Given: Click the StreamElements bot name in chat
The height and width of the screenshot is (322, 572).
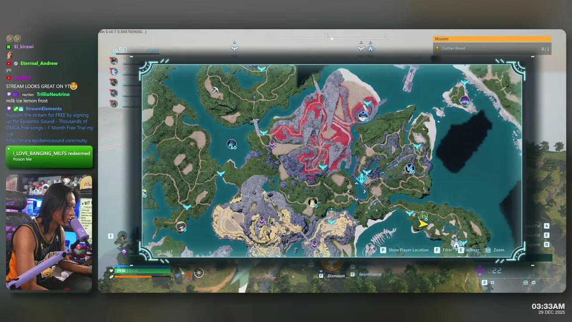Looking at the screenshot, I should pyautogui.click(x=44, y=109).
